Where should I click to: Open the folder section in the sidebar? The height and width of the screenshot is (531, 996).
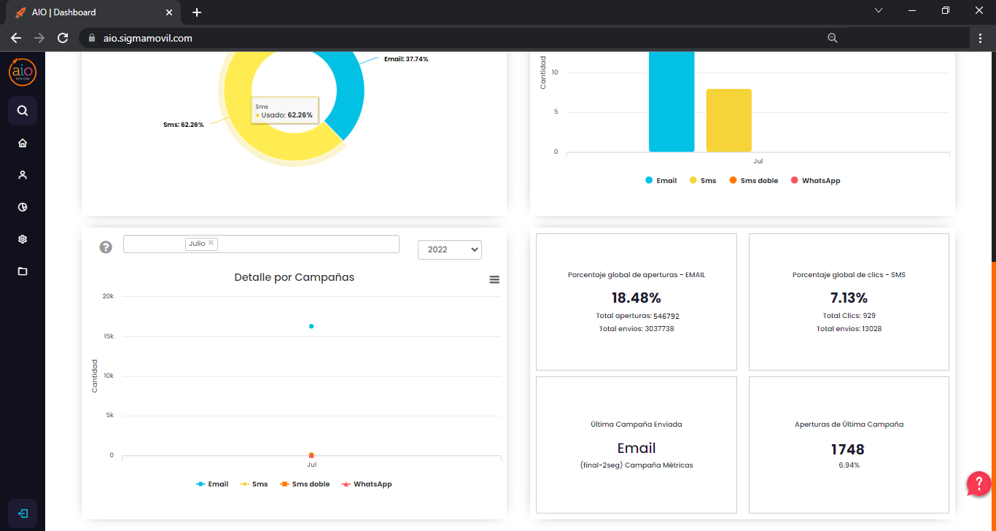pyautogui.click(x=22, y=271)
